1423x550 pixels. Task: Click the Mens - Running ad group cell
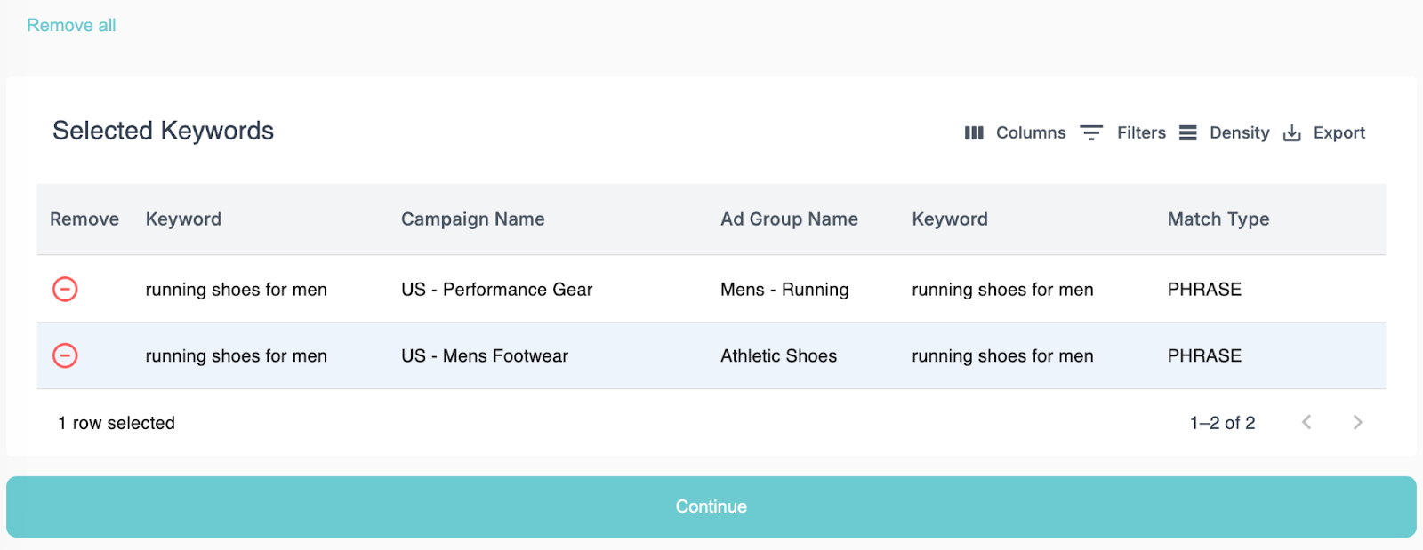pos(784,289)
